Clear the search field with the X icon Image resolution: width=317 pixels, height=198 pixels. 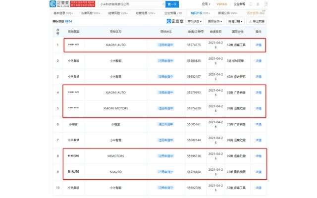163,4
